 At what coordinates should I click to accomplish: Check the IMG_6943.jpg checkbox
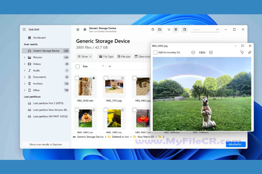click(77, 110)
